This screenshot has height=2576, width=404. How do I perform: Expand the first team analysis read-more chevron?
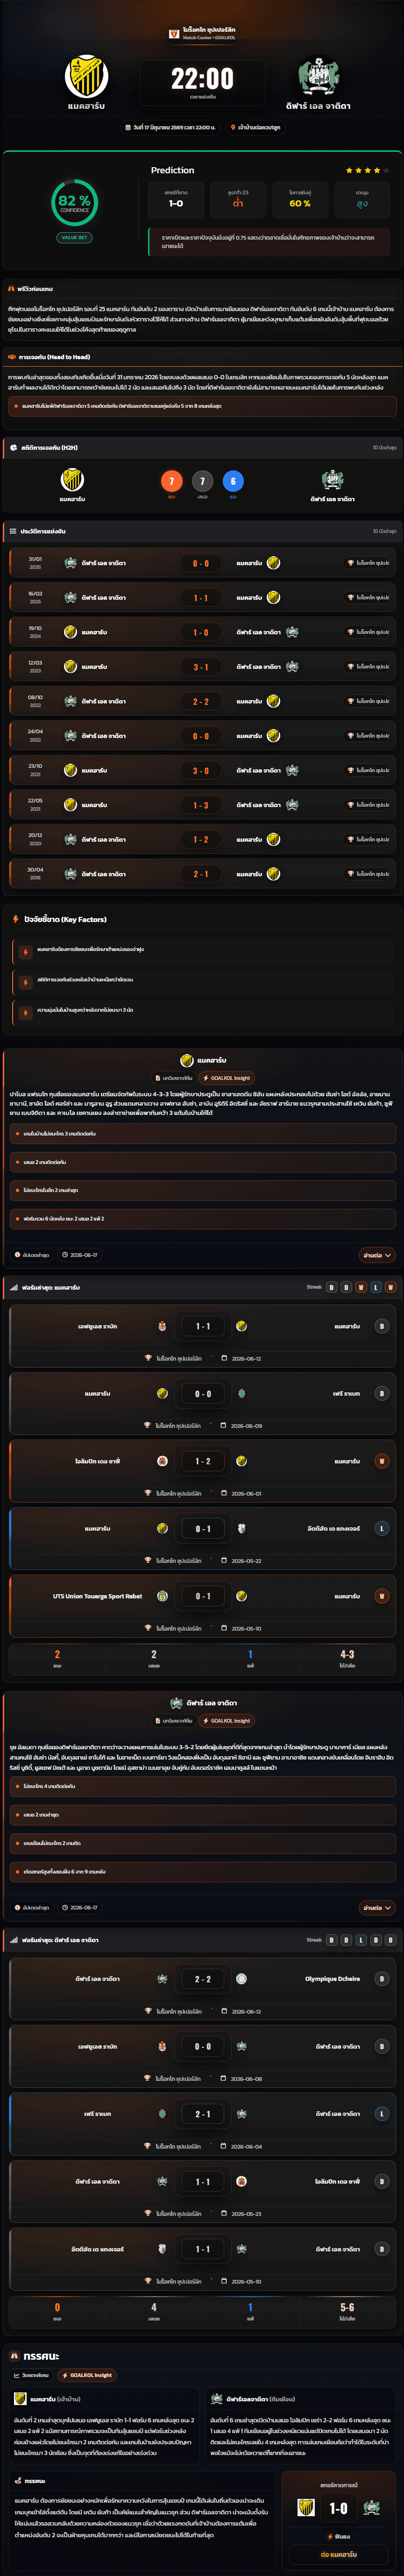[376, 1255]
